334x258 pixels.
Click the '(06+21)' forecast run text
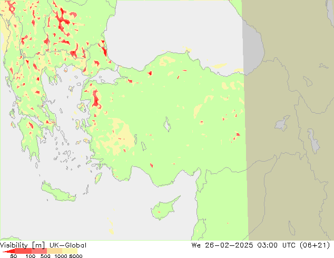(x=315, y=245)
